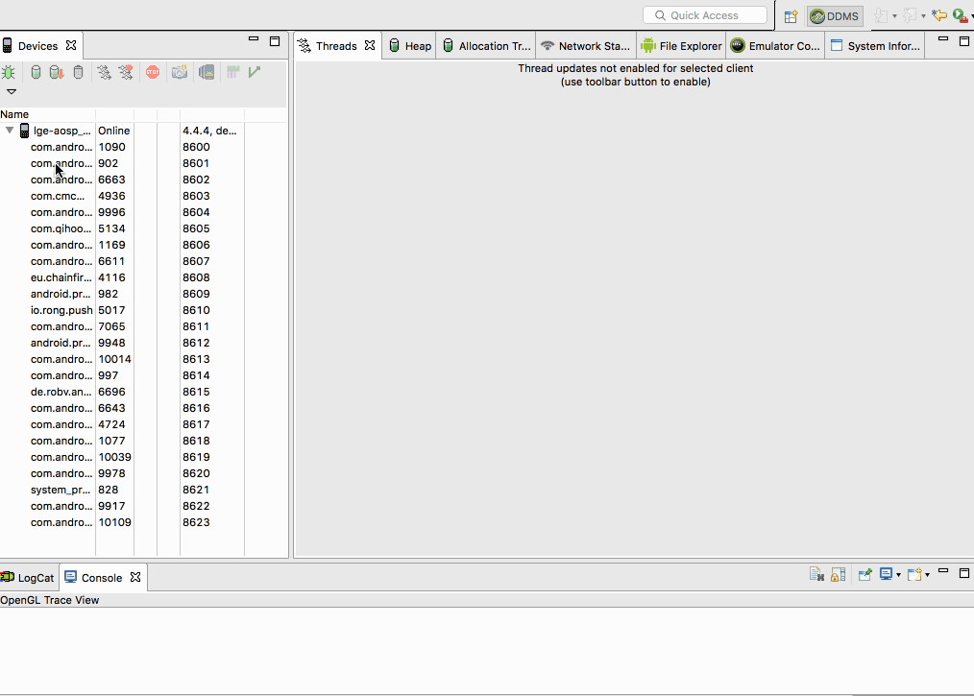Open the next annotation dropdown arrow
The height and width of the screenshot is (696, 974).
coord(894,16)
